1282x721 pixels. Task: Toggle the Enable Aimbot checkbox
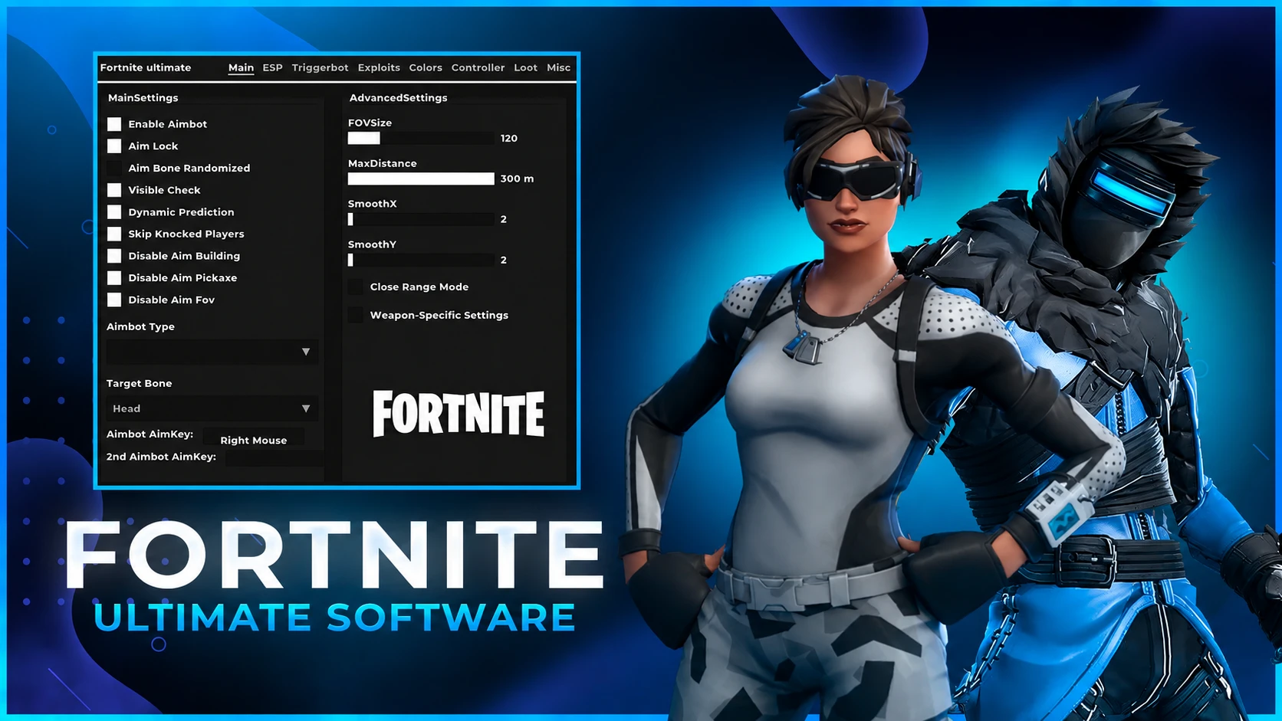[114, 124]
